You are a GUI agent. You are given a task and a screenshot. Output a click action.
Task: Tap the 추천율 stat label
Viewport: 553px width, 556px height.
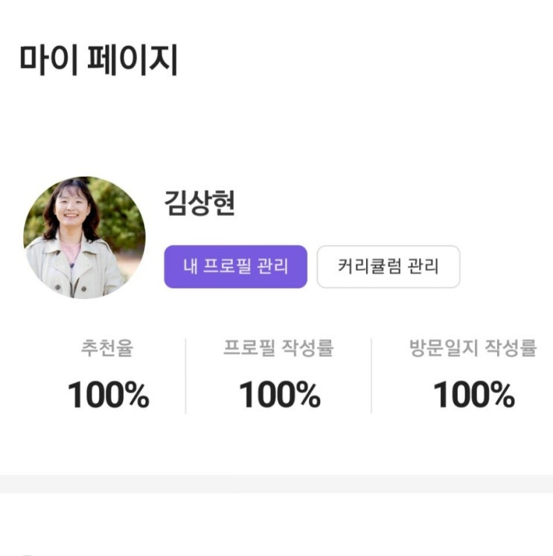[107, 349]
